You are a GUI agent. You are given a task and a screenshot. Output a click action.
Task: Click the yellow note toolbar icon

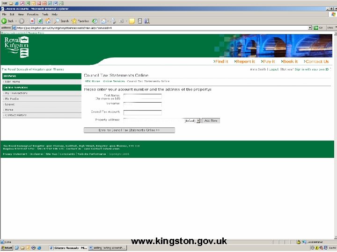click(x=132, y=21)
